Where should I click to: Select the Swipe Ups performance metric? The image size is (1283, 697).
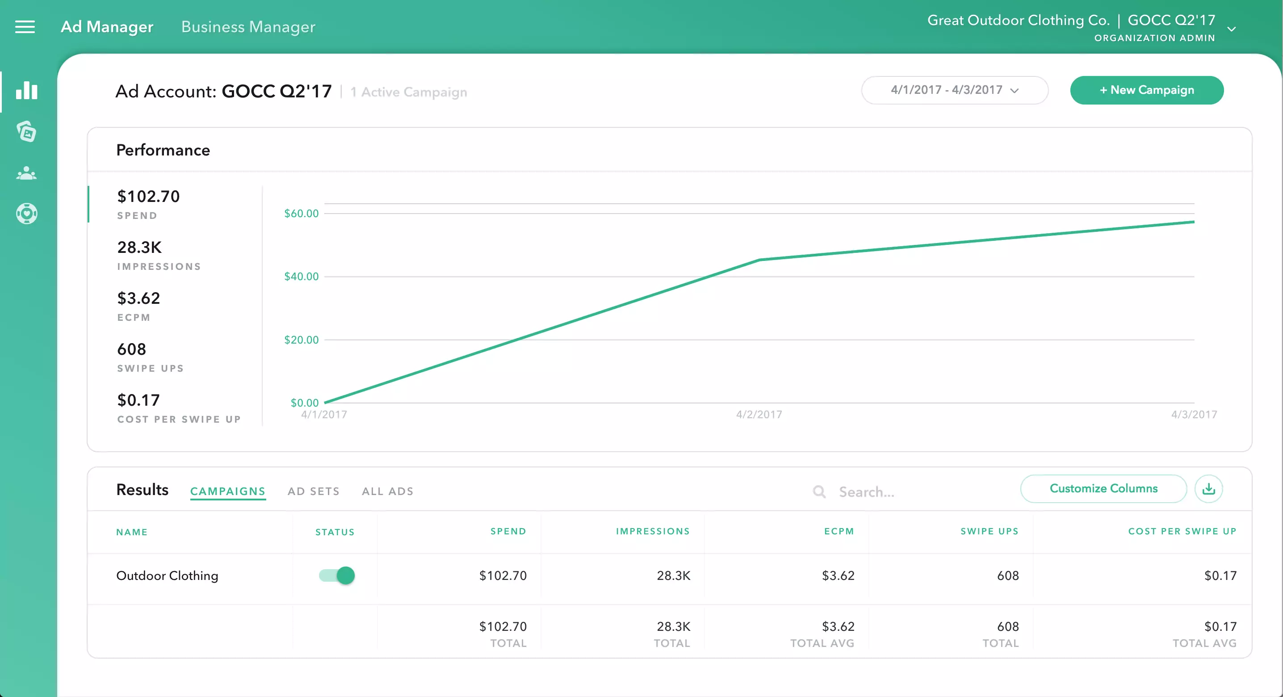[149, 357]
